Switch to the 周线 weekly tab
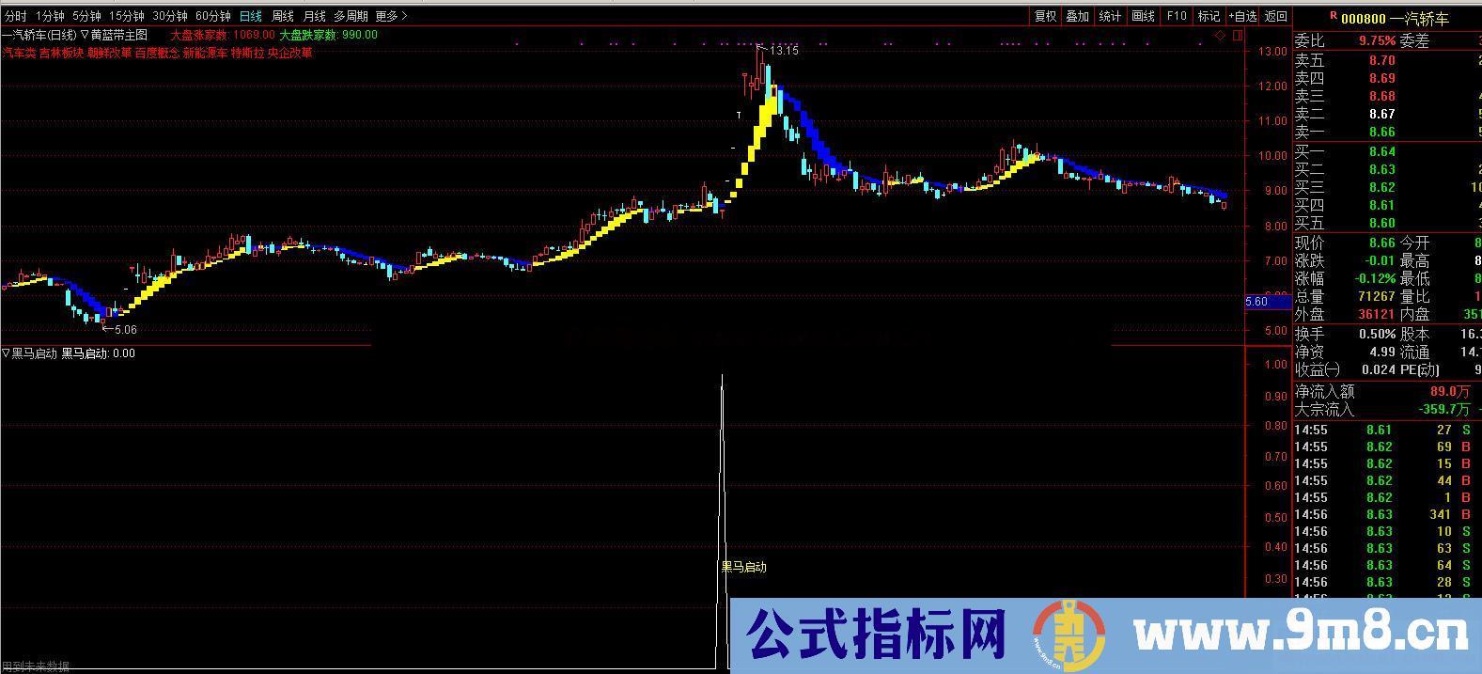 tap(282, 16)
